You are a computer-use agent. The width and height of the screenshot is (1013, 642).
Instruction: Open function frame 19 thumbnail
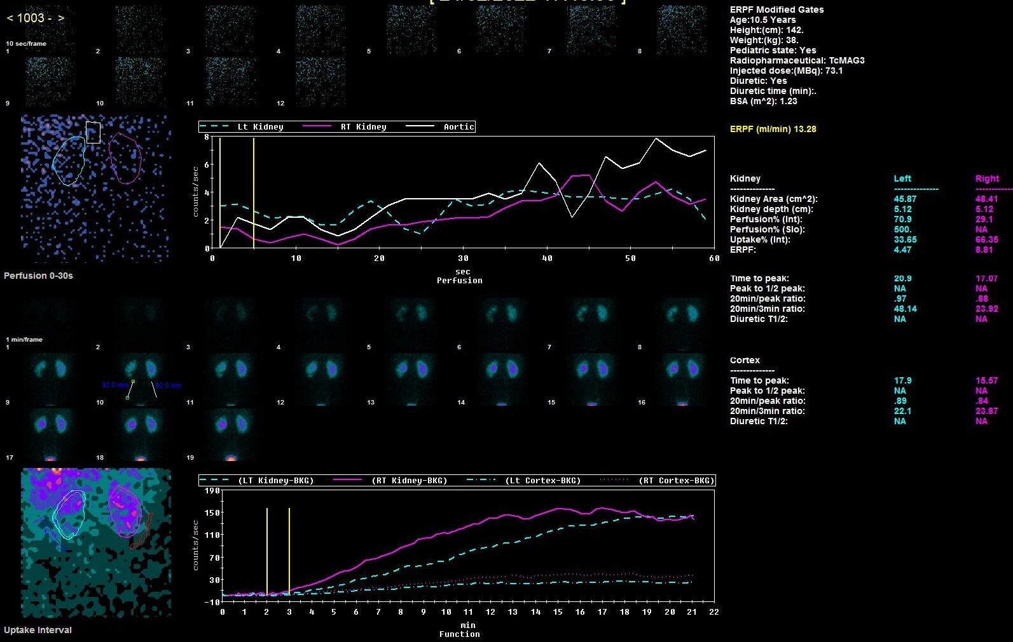231,435
